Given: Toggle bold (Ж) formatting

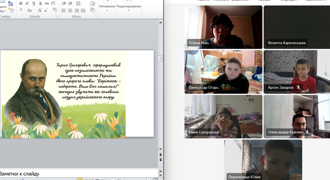Looking at the screenshot, I should [x=21, y=4].
